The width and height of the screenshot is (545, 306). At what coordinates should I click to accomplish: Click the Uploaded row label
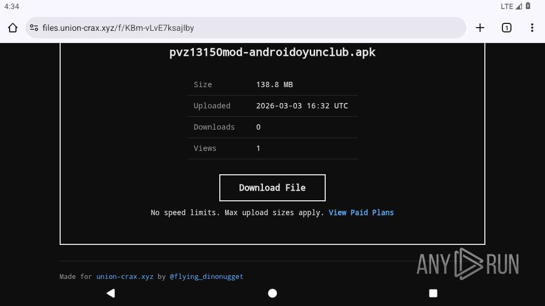click(x=212, y=106)
